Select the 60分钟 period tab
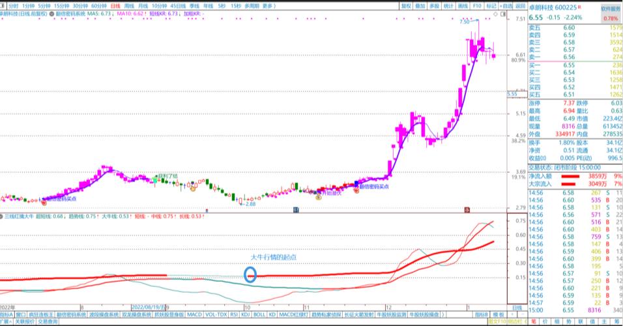Viewport: 623px width, 326px height. tap(99, 6)
